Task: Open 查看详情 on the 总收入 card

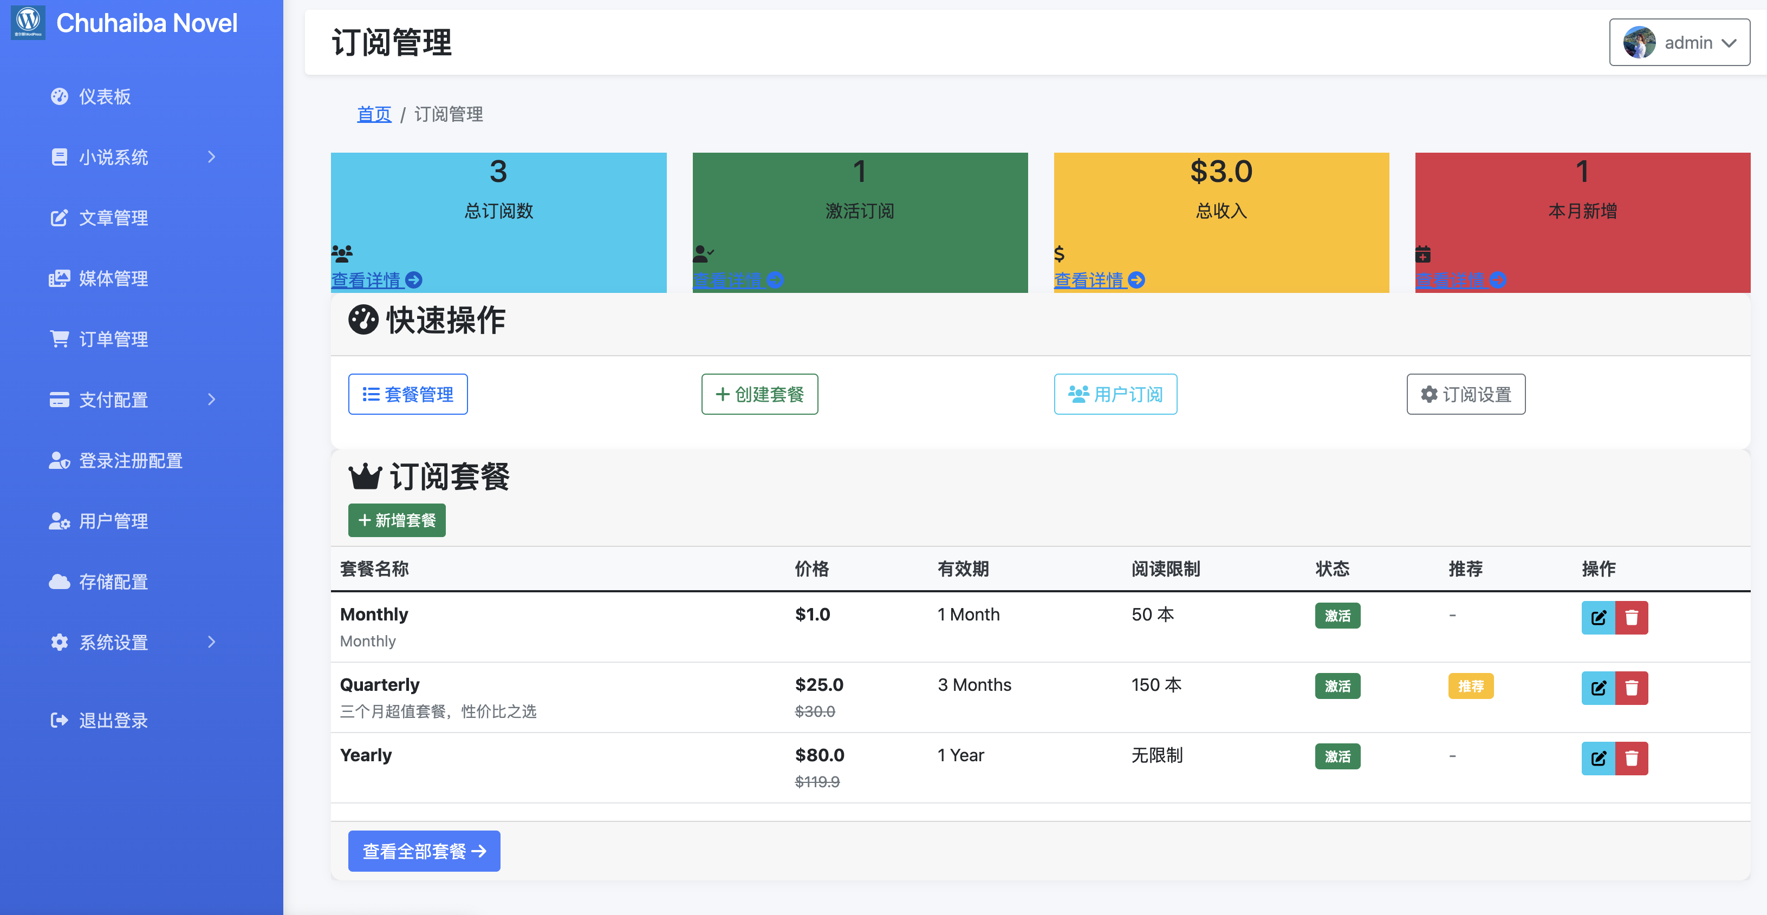Action: point(1099,280)
